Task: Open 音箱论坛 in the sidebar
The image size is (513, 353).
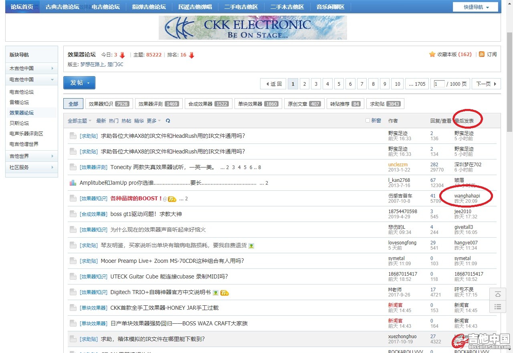Action: coord(19,102)
